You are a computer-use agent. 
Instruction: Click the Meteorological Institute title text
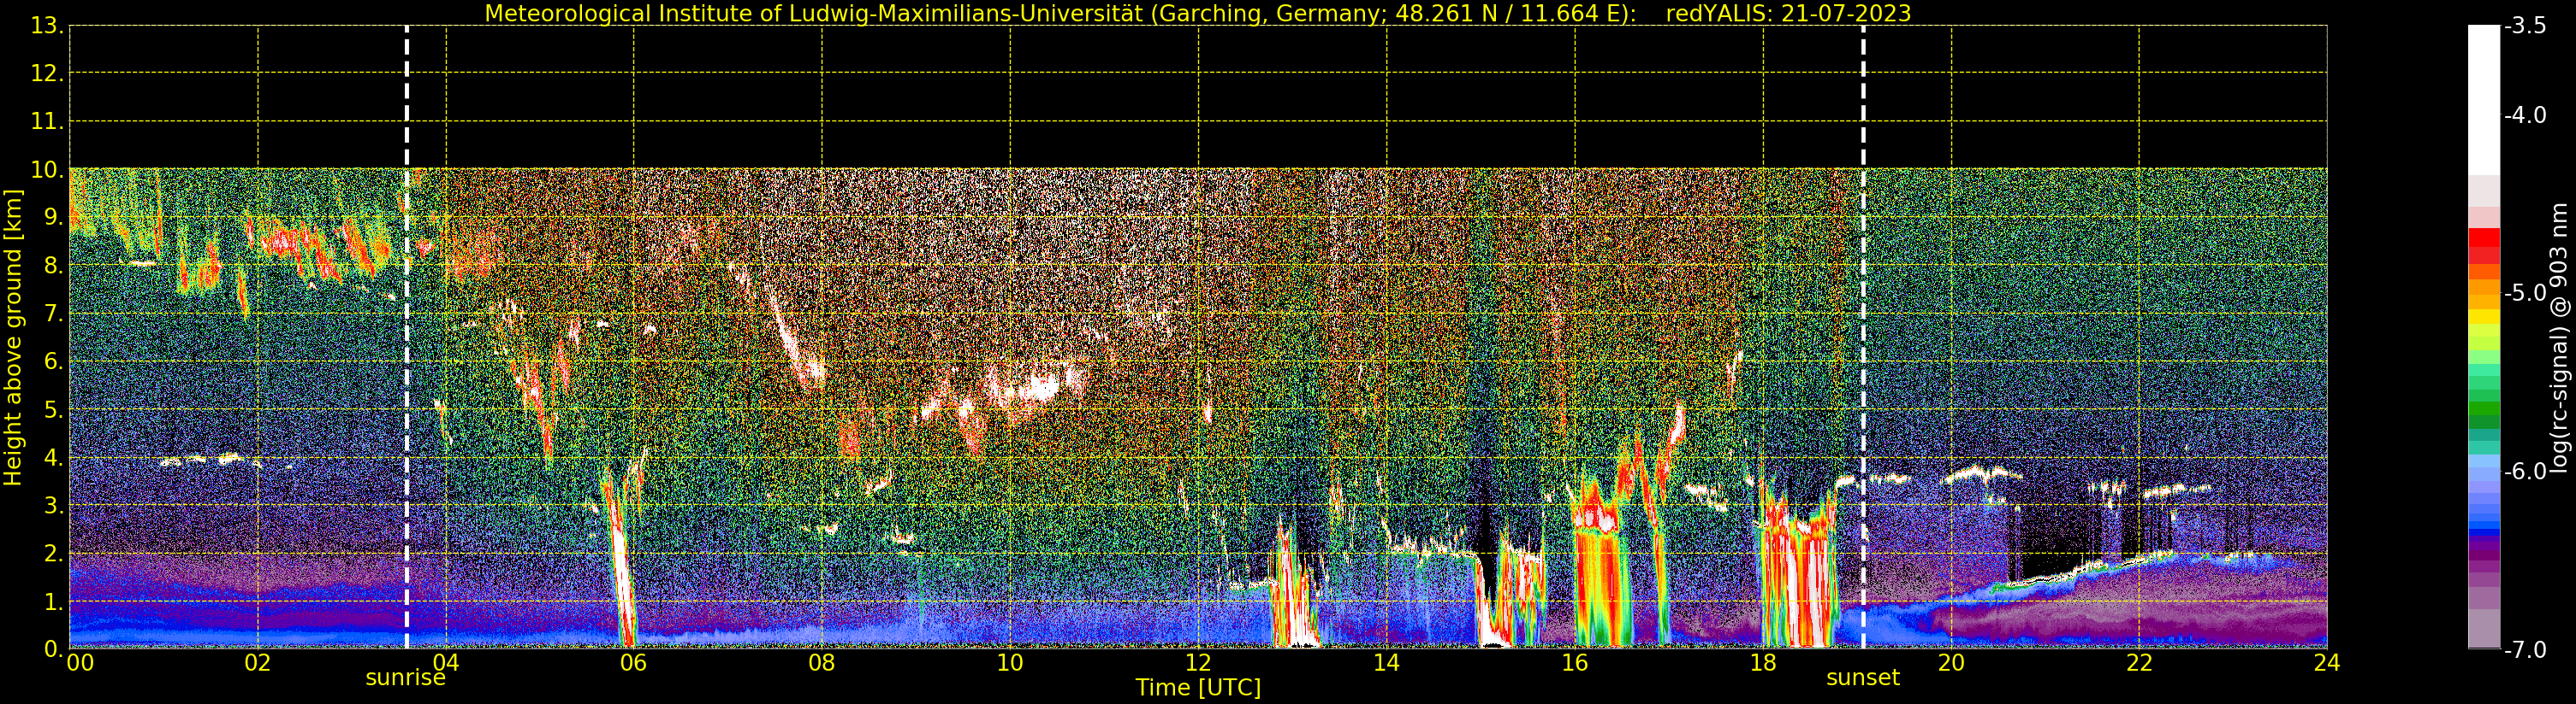(1061, 13)
